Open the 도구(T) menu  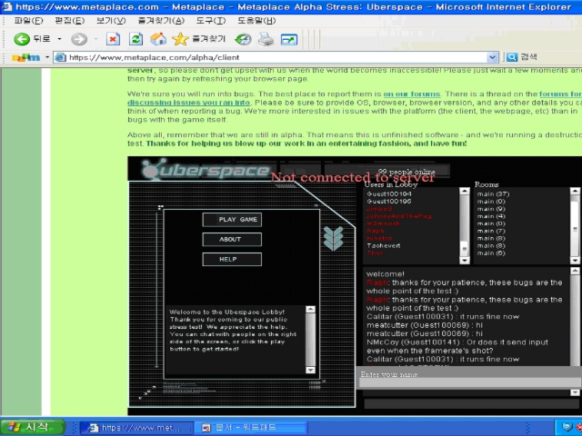click(x=211, y=21)
